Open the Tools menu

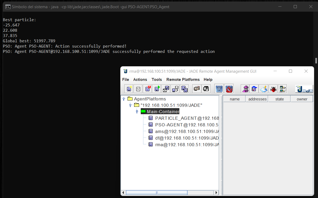tap(157, 79)
